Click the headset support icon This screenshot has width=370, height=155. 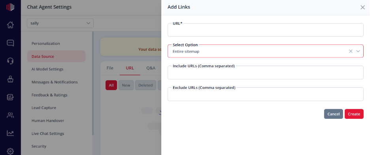coord(10,61)
